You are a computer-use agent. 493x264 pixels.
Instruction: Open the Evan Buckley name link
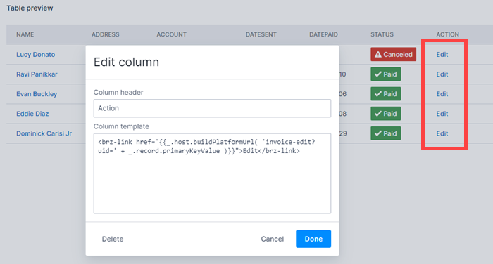pos(37,94)
